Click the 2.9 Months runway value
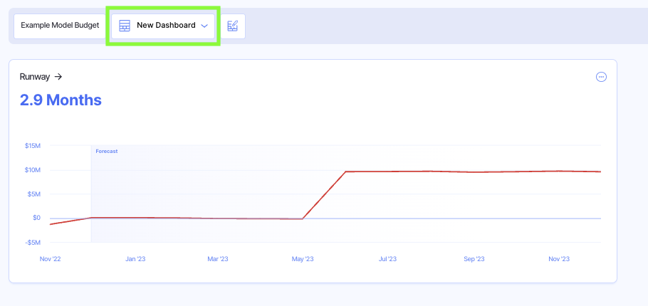The image size is (648, 306). tap(61, 100)
